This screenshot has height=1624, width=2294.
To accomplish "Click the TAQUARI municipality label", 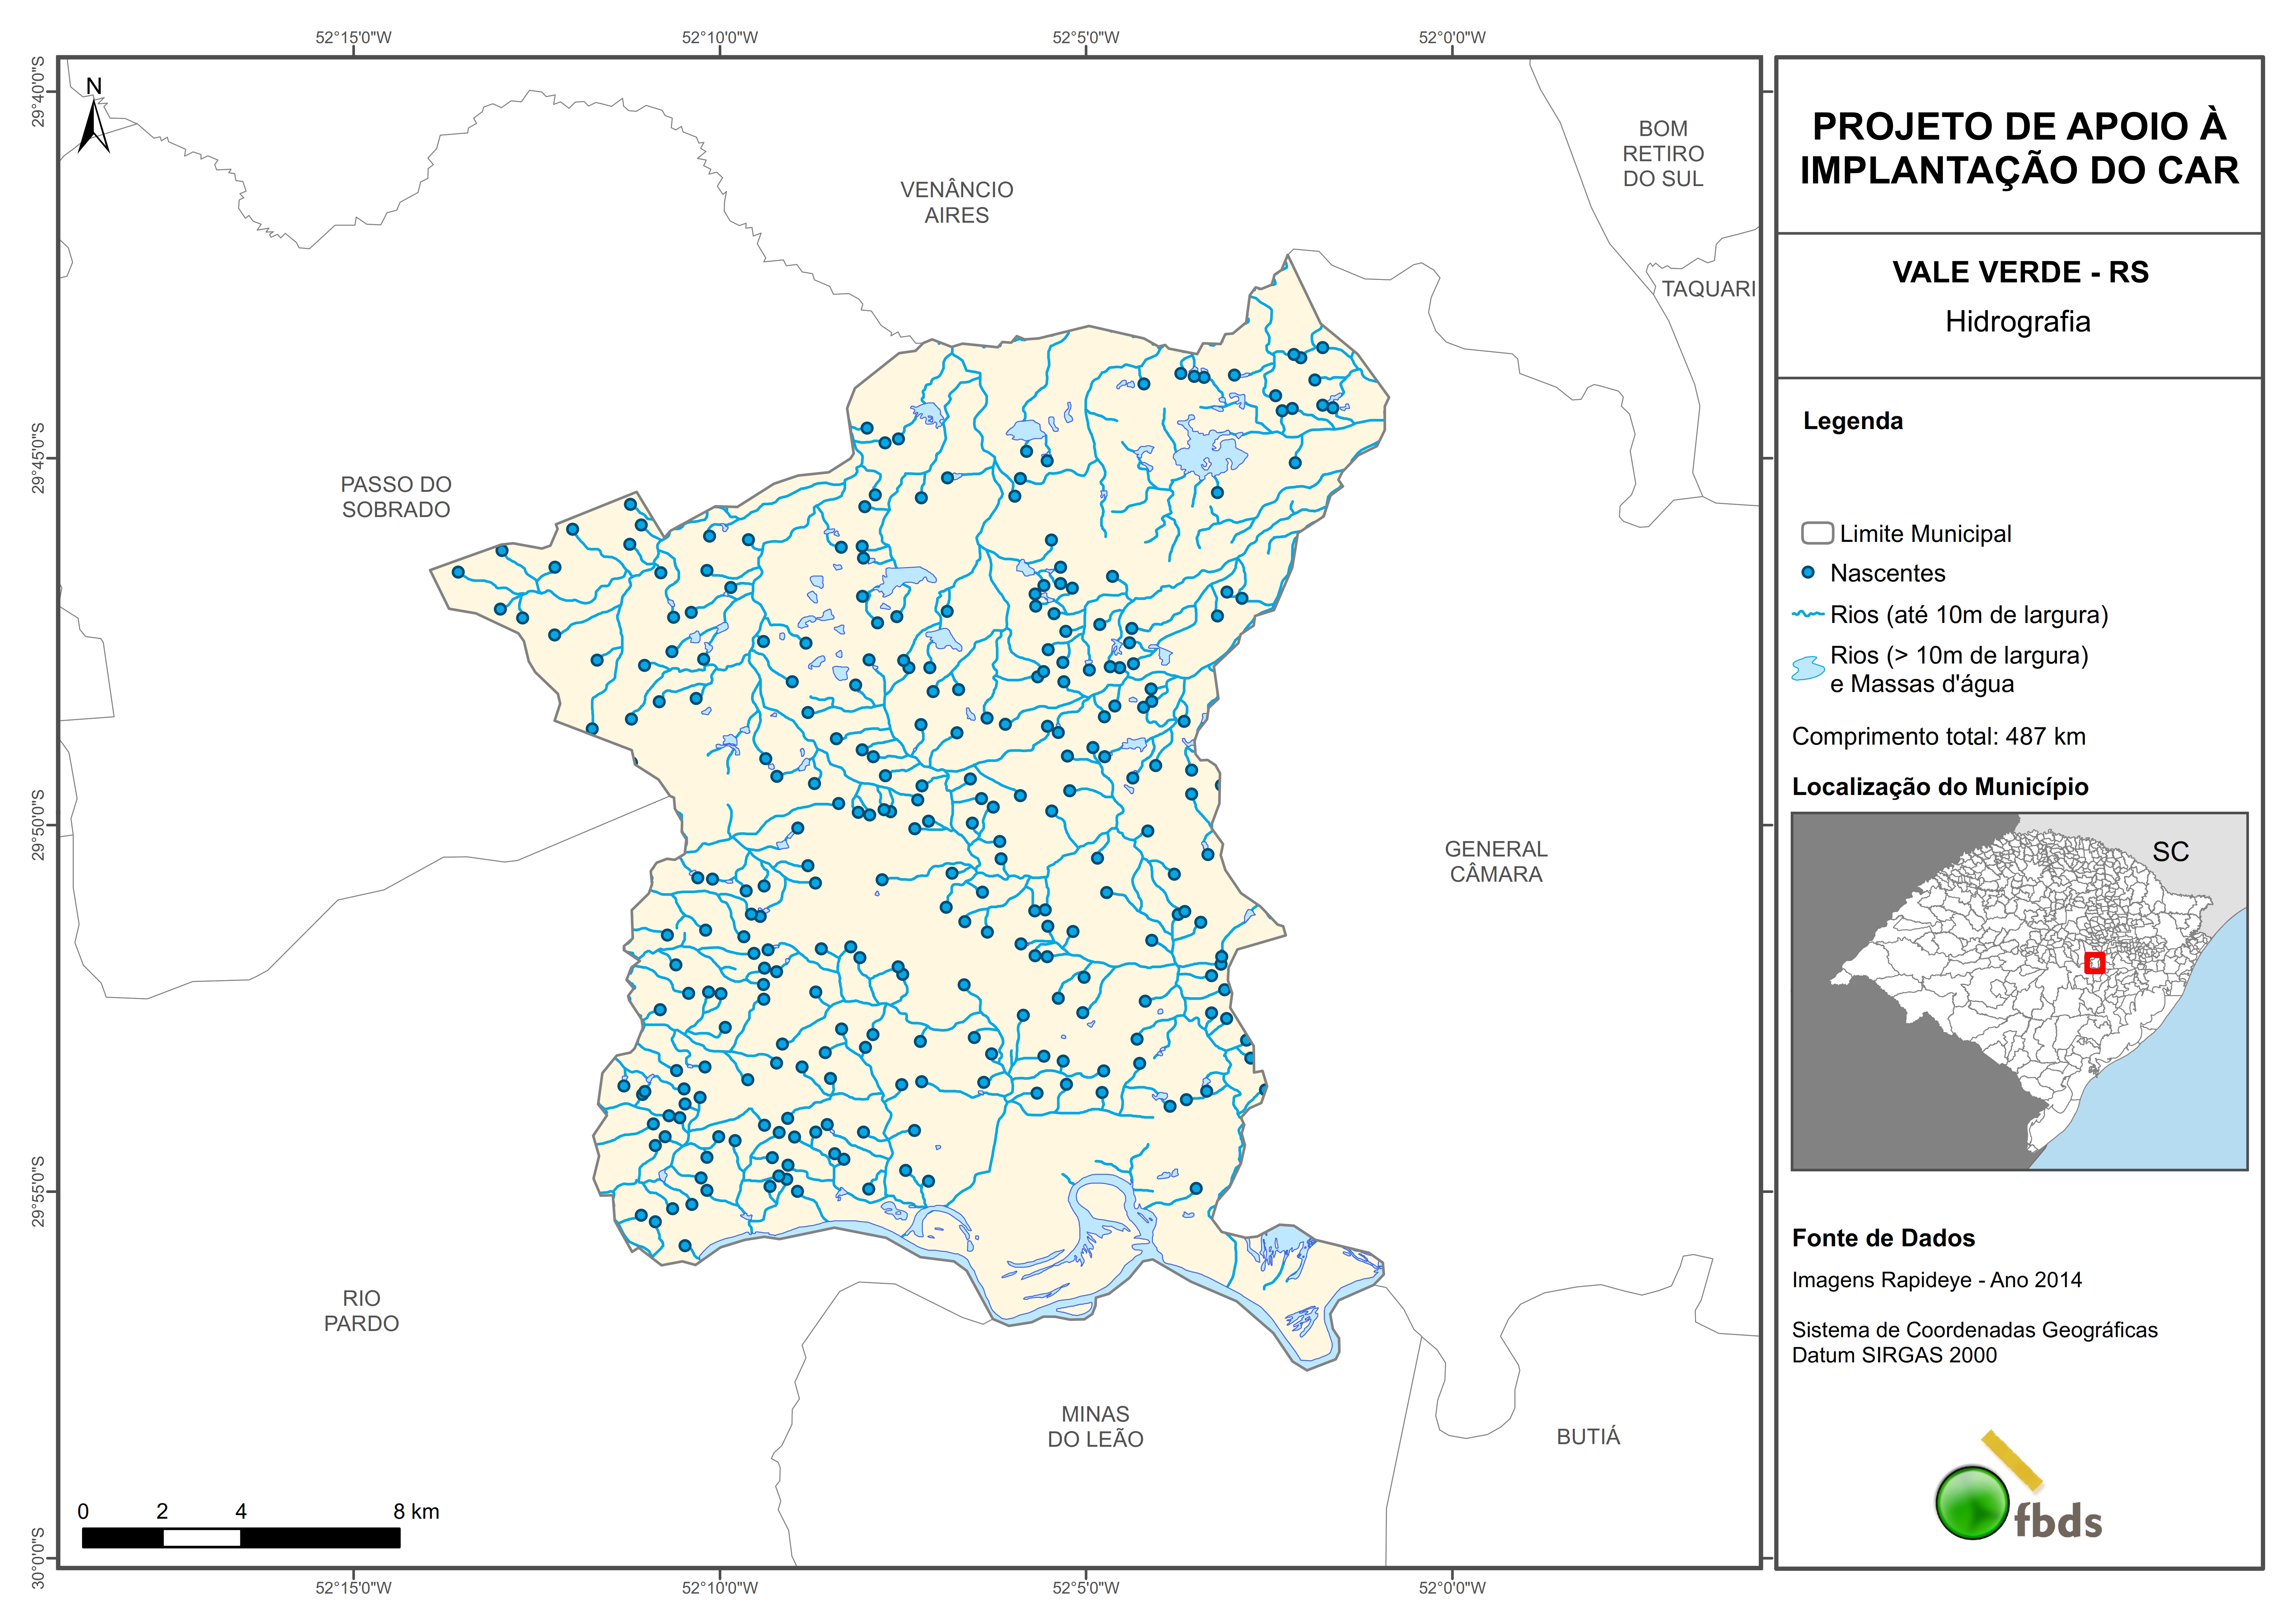I will click(1708, 289).
